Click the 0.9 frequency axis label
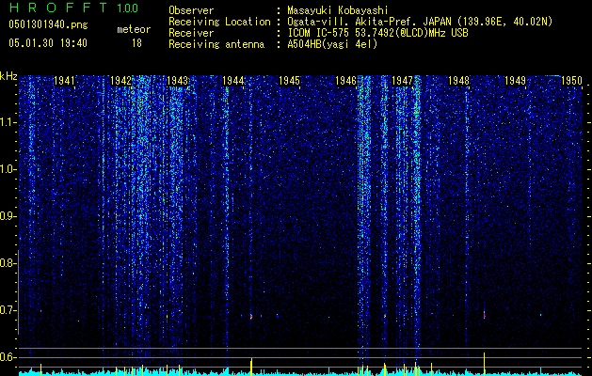 pyautogui.click(x=8, y=216)
